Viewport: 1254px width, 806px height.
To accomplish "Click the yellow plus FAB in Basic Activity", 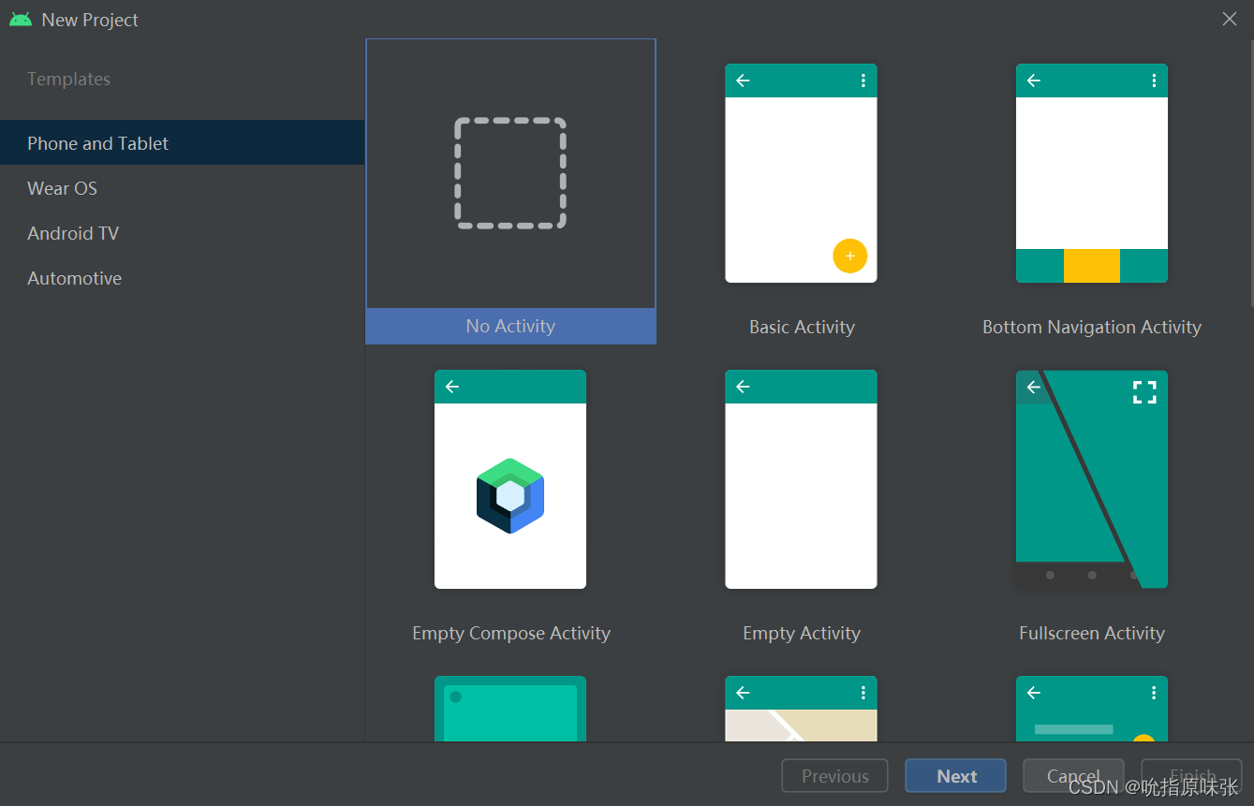I will (x=849, y=256).
